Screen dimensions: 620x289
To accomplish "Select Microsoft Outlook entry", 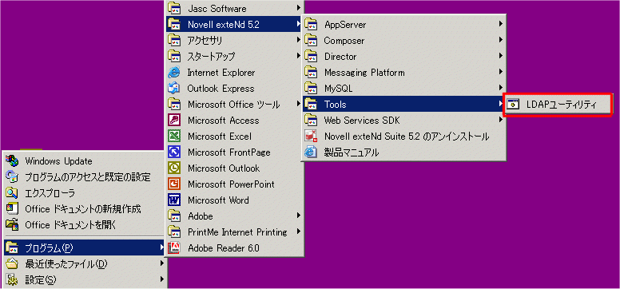I will (234, 168).
